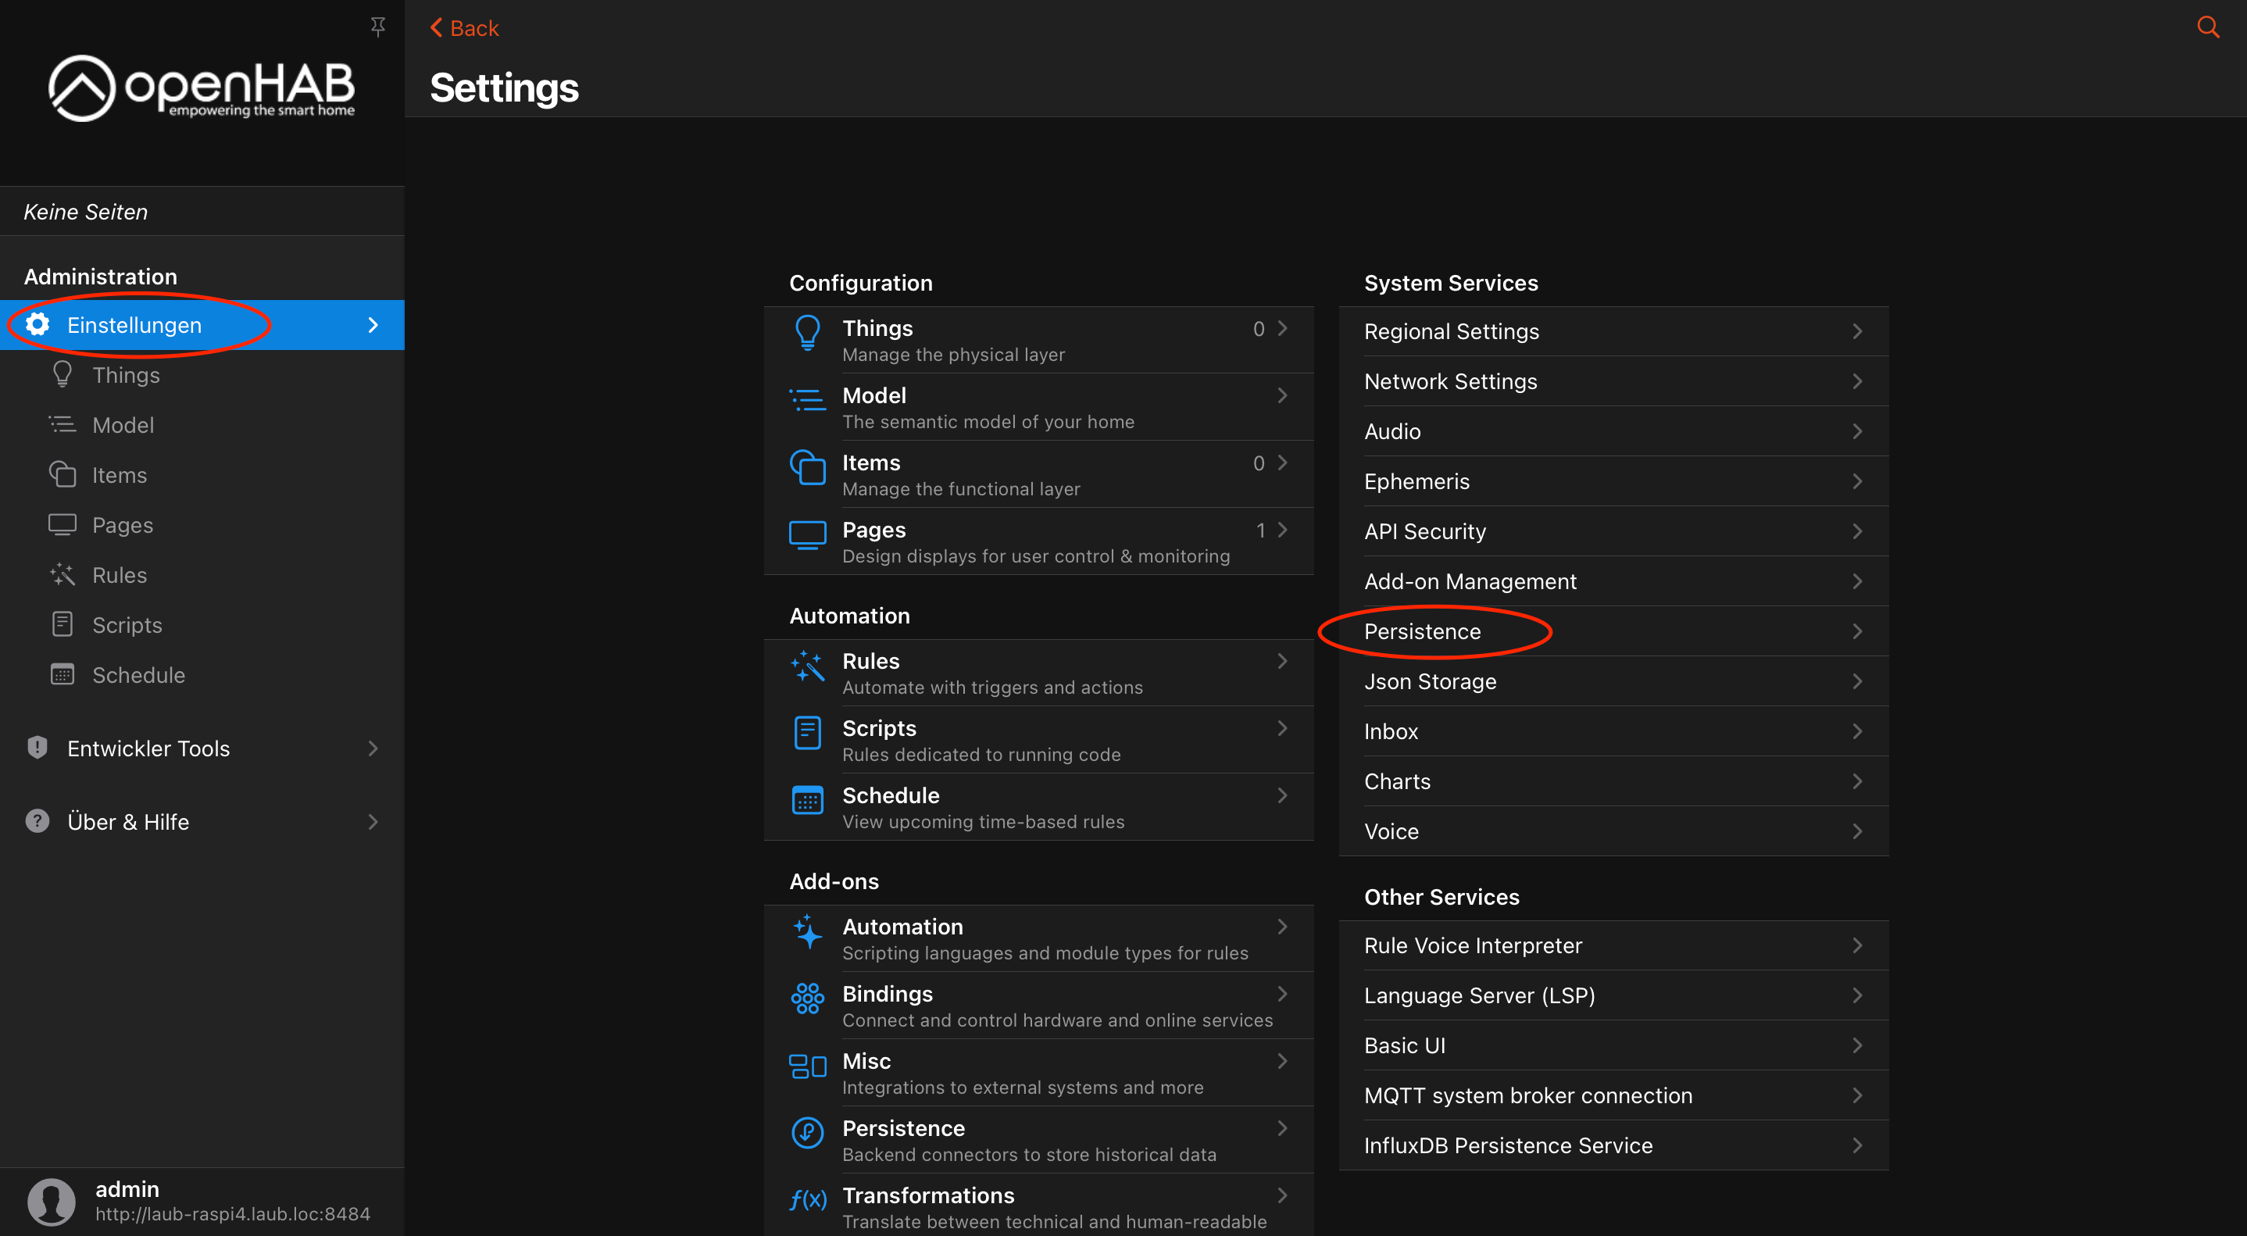Image resolution: width=2247 pixels, height=1236 pixels.
Task: Click chevron on Einstellungen sidebar item
Action: (373, 325)
